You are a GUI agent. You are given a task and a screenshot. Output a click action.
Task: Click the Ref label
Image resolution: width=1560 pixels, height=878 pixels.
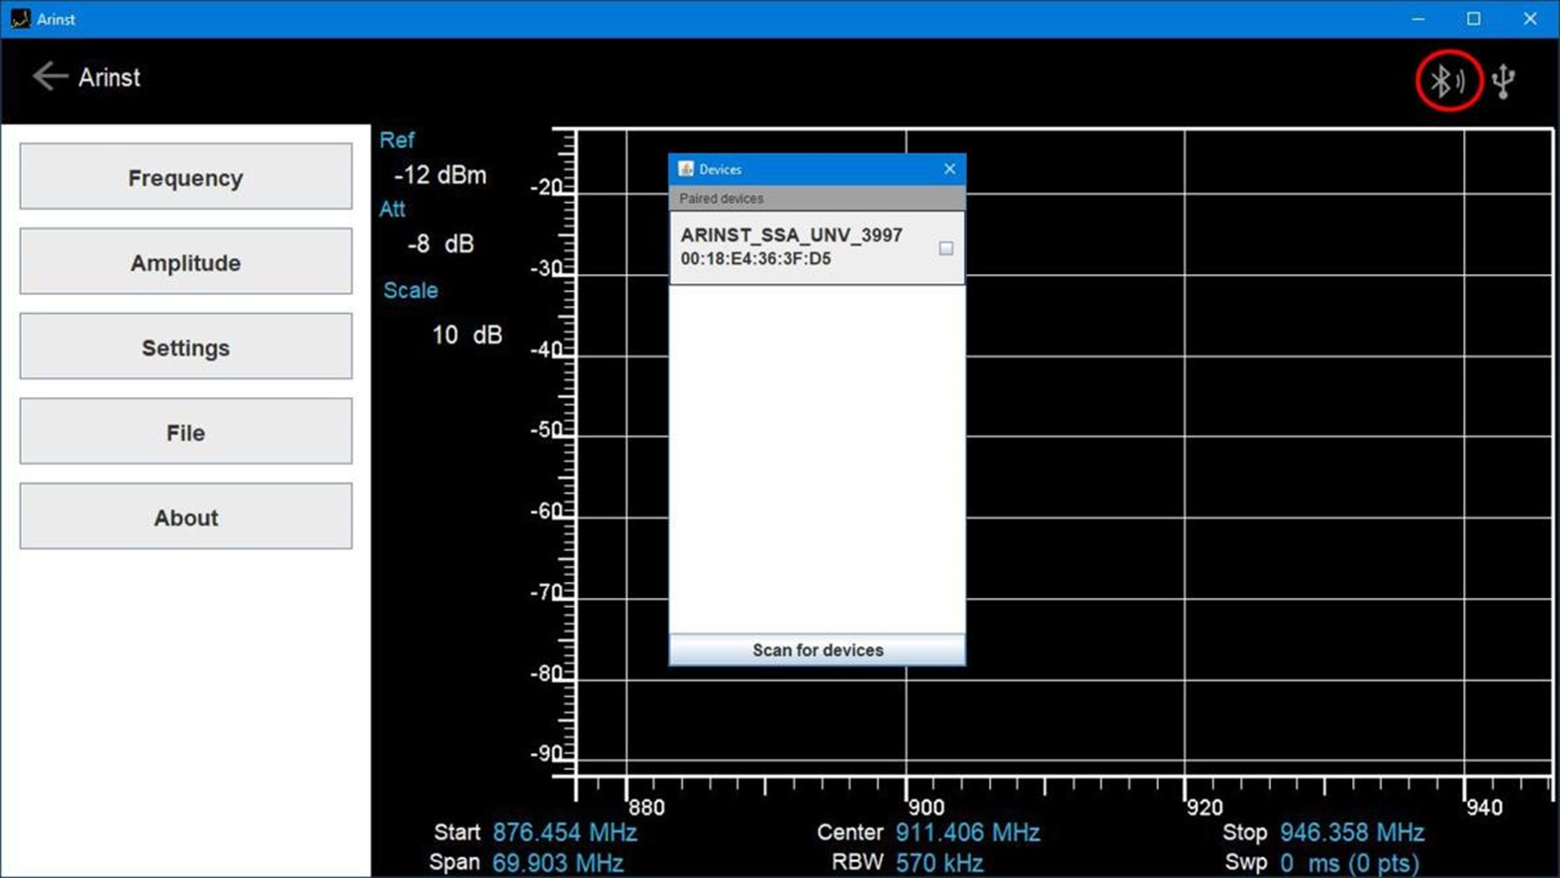click(397, 141)
